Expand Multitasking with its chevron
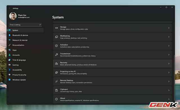The height and width of the screenshot is (110, 180). pos(169,37)
